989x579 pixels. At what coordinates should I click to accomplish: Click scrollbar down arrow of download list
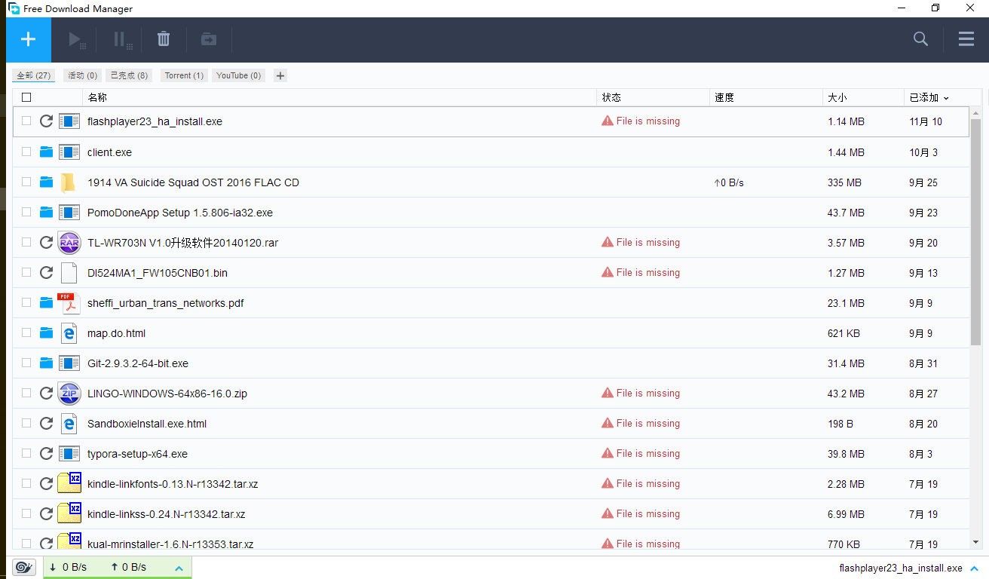pos(975,541)
